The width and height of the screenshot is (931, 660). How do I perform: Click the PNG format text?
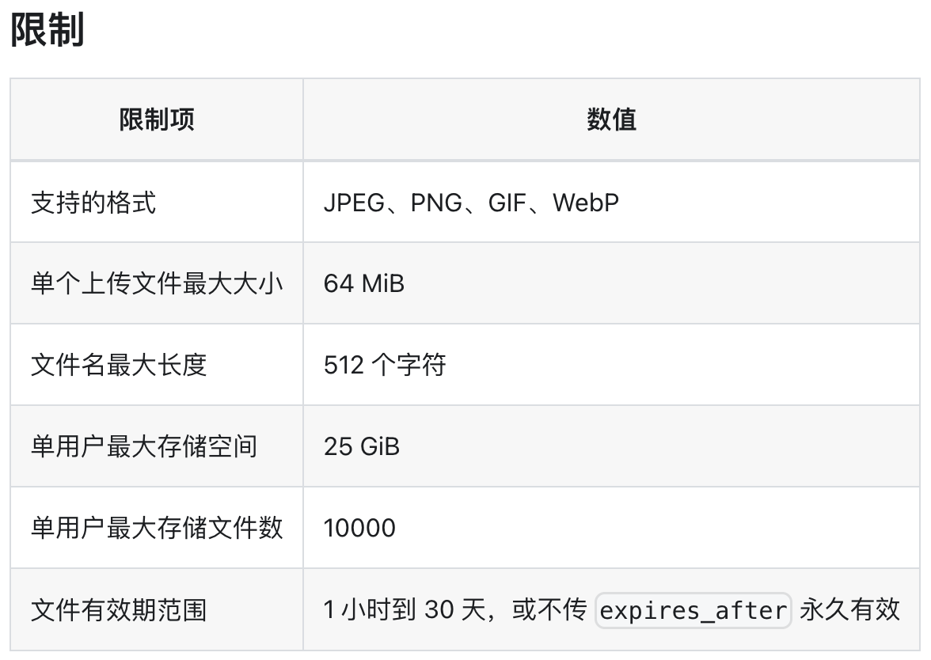tap(436, 203)
